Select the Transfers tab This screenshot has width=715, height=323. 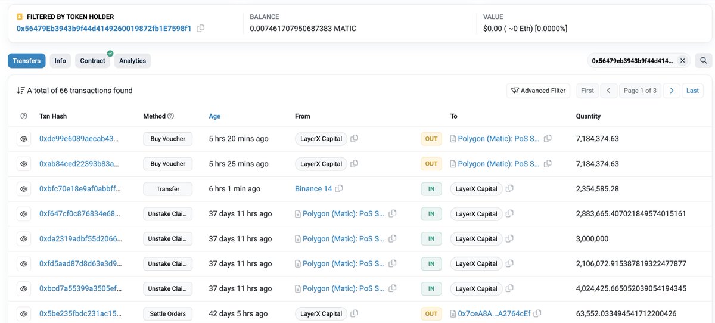[x=27, y=61]
